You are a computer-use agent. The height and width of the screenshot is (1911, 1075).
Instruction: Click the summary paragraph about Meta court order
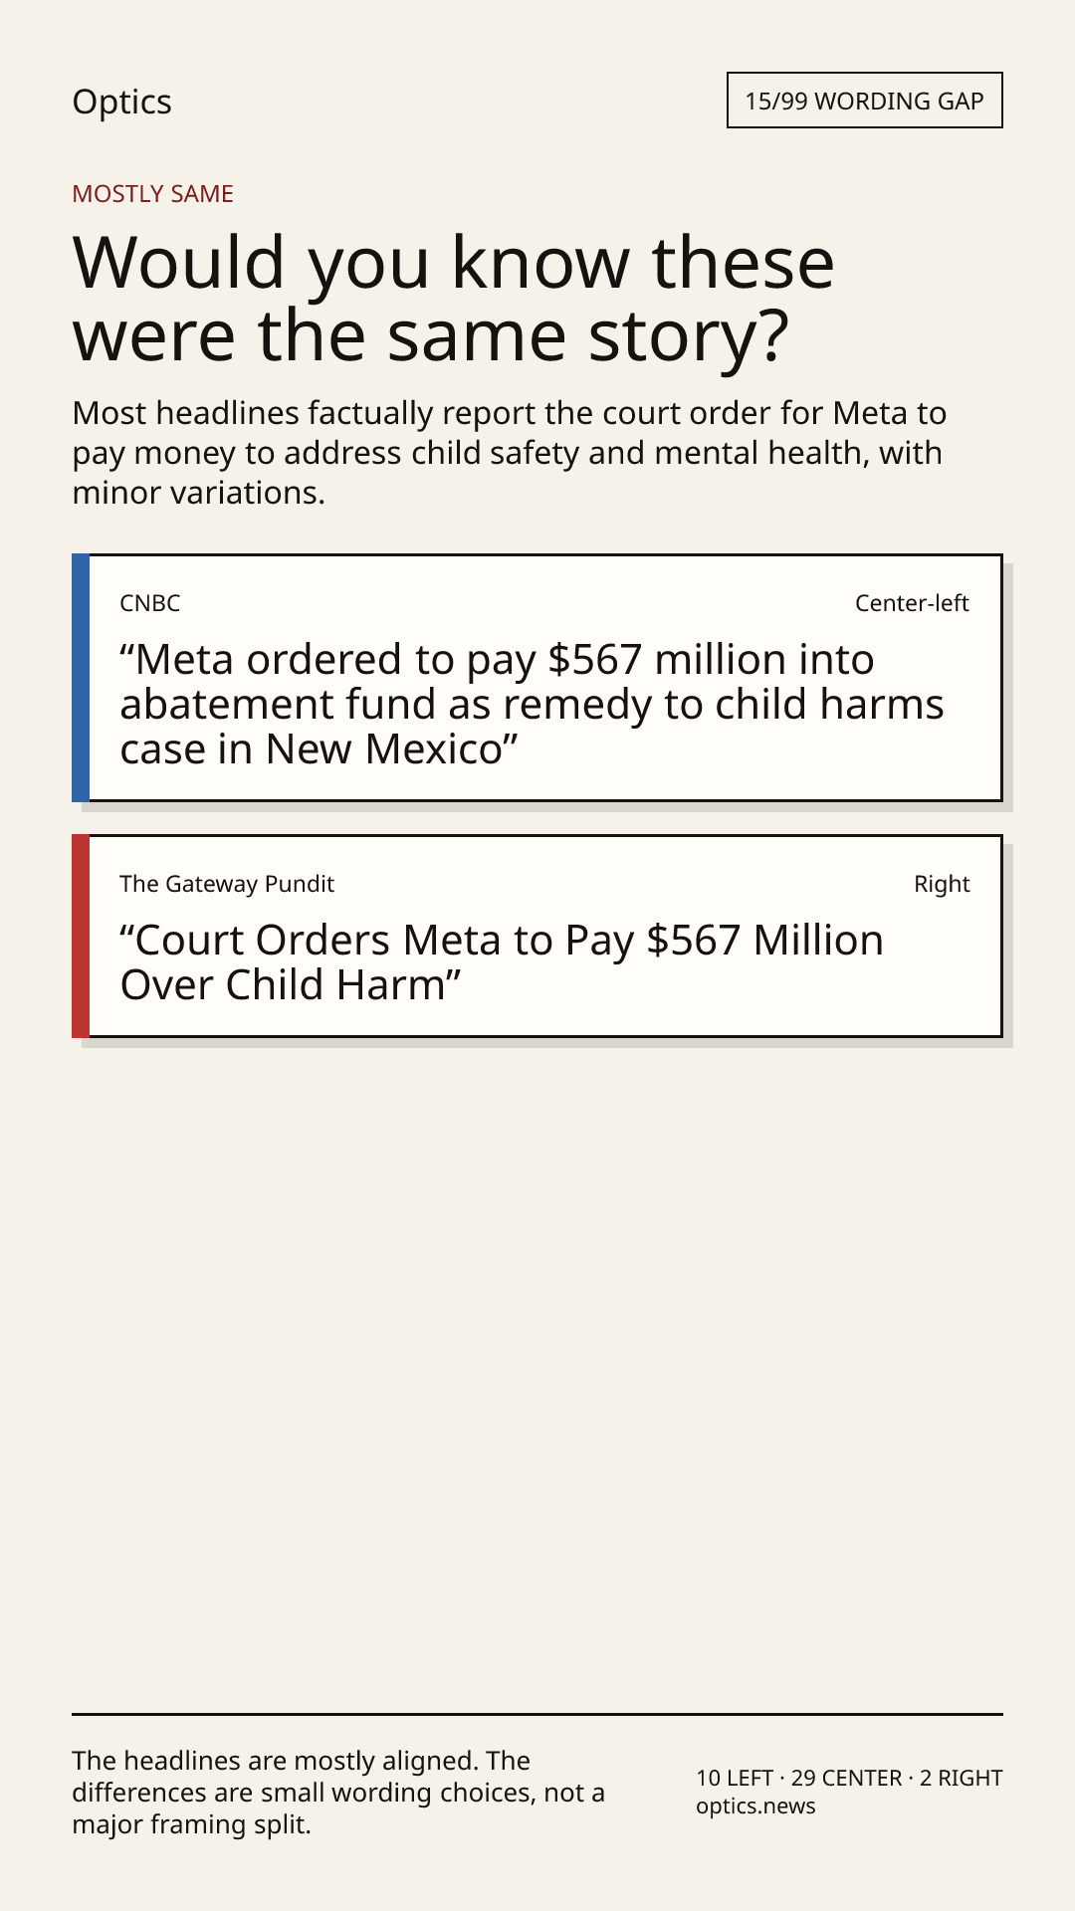pyautogui.click(x=509, y=453)
